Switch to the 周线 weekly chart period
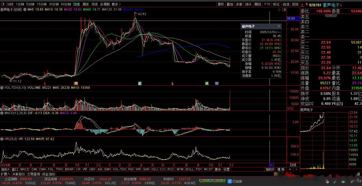Viewport: 362px width, 186px height. click(85, 4)
